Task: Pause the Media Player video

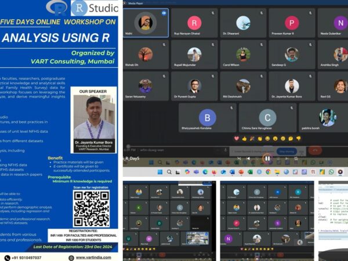Action: pyautogui.click(x=267, y=158)
